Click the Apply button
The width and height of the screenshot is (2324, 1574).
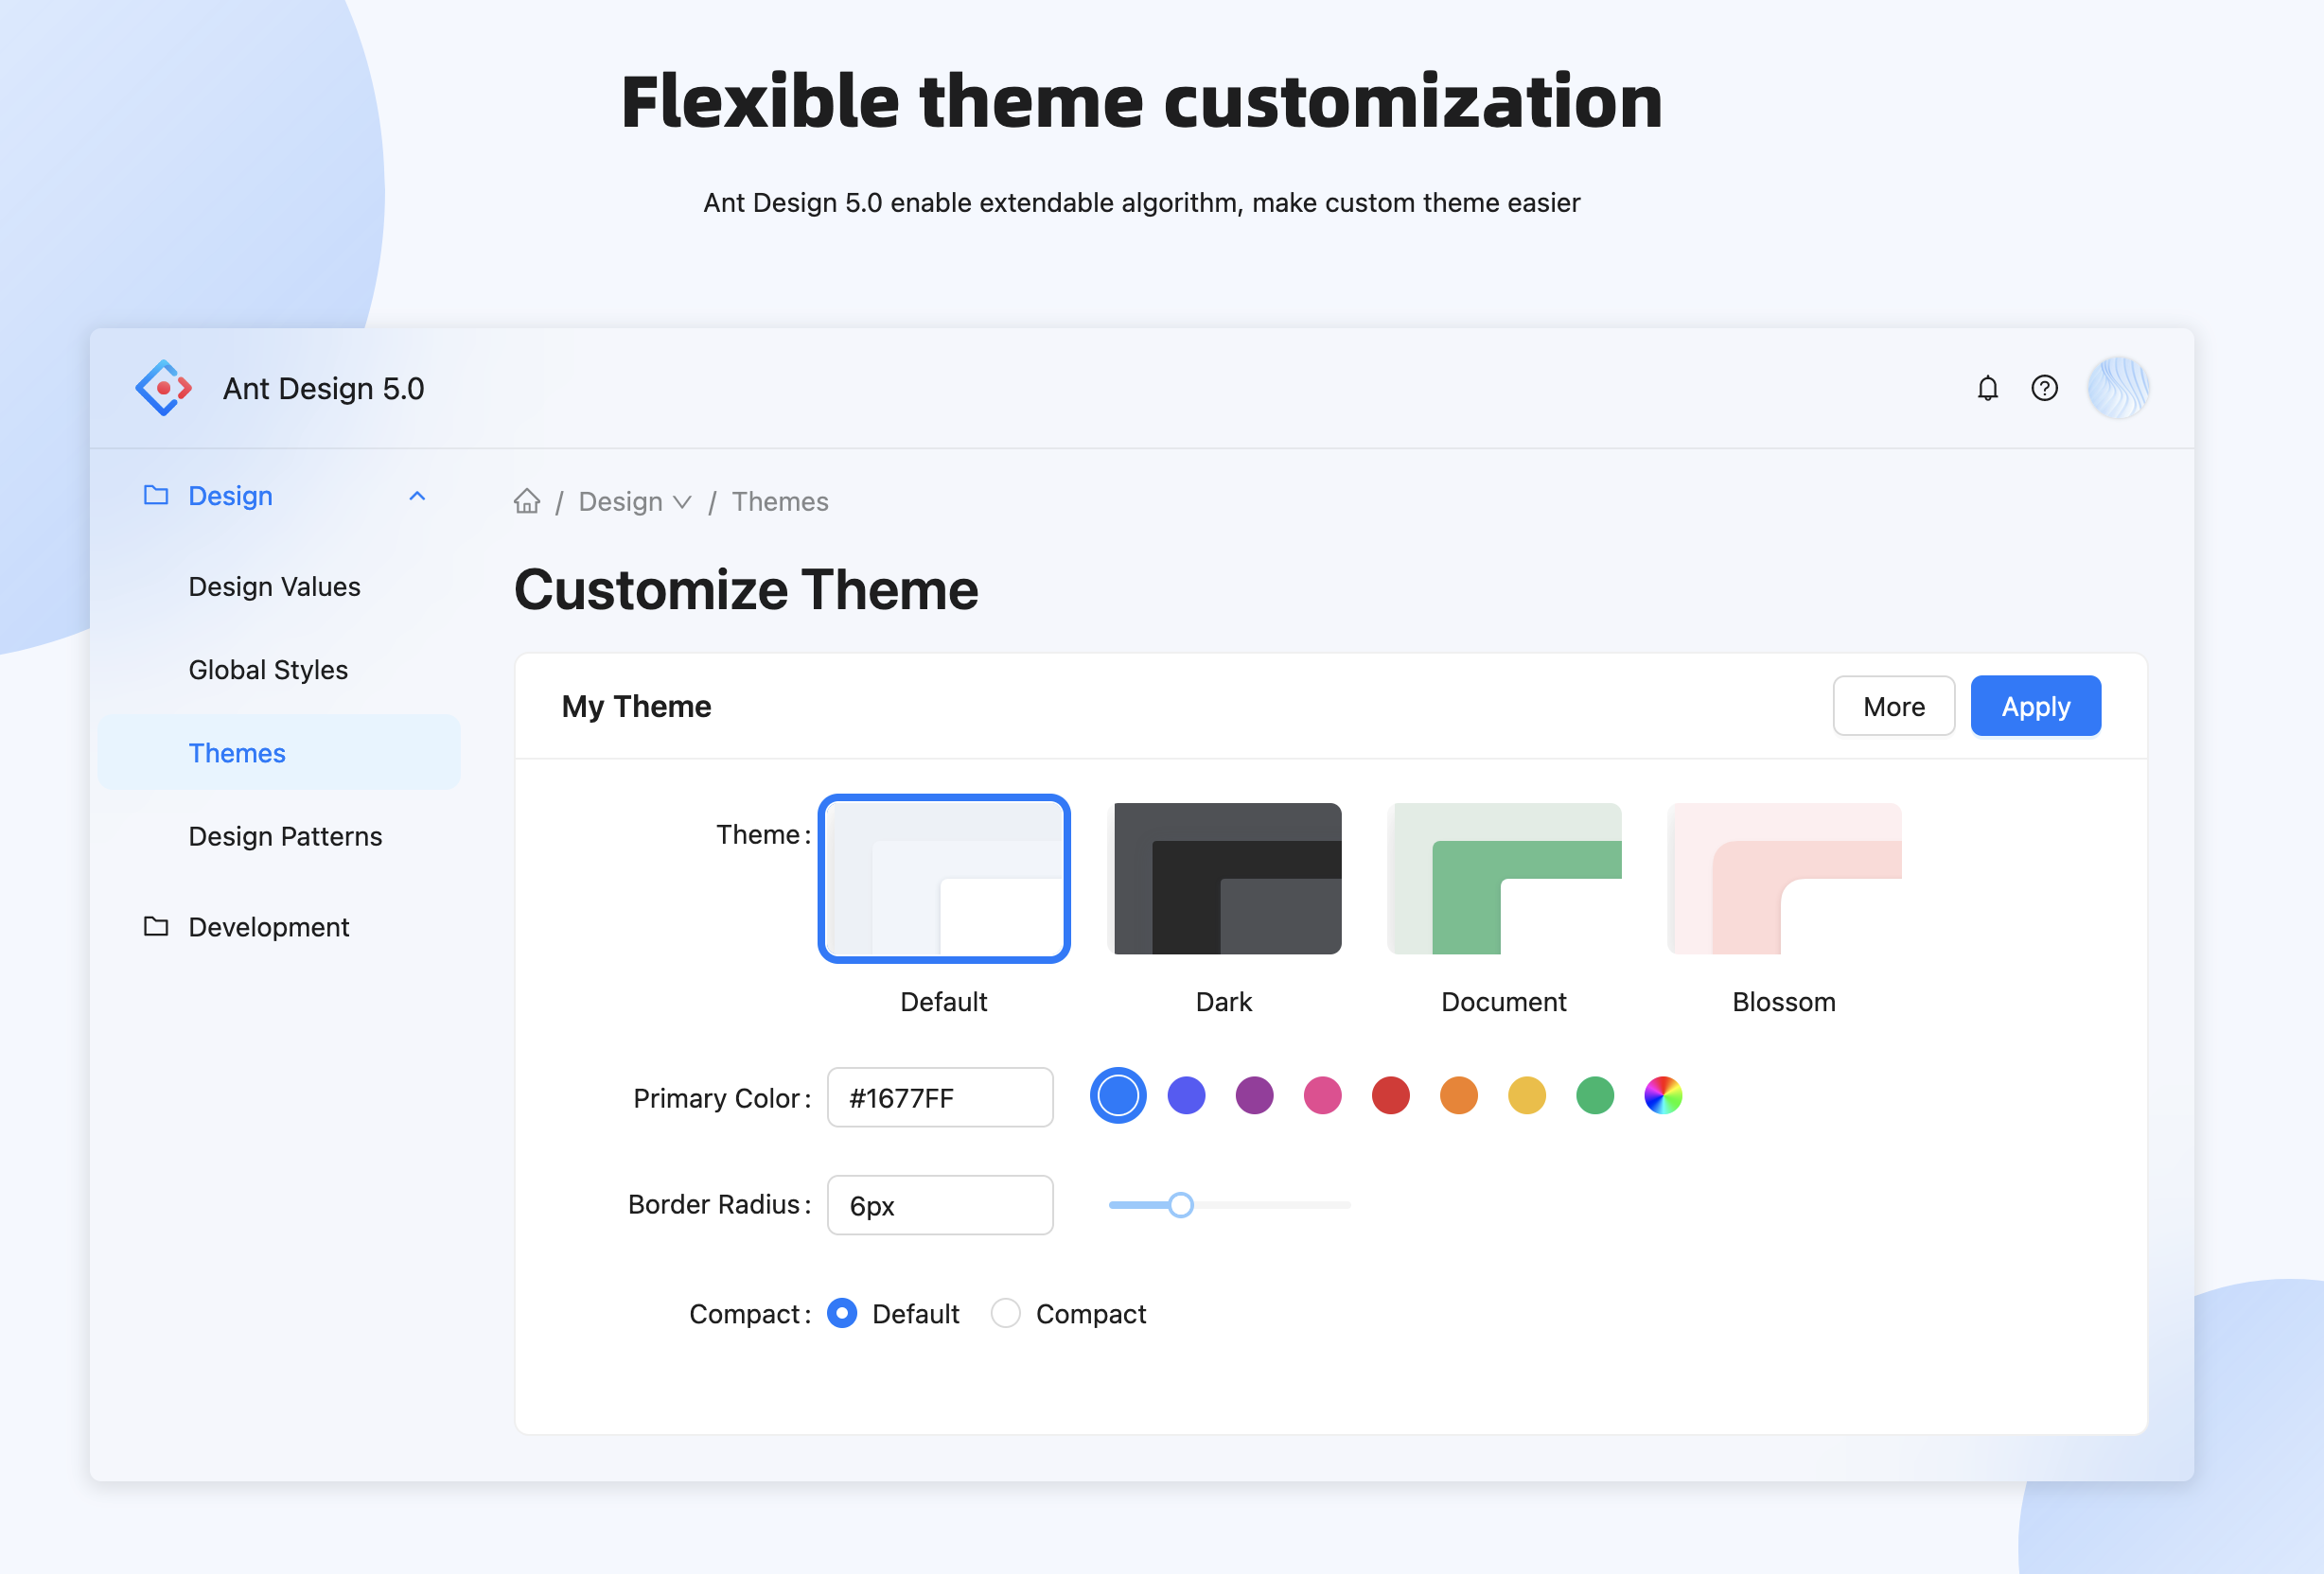2035,707
